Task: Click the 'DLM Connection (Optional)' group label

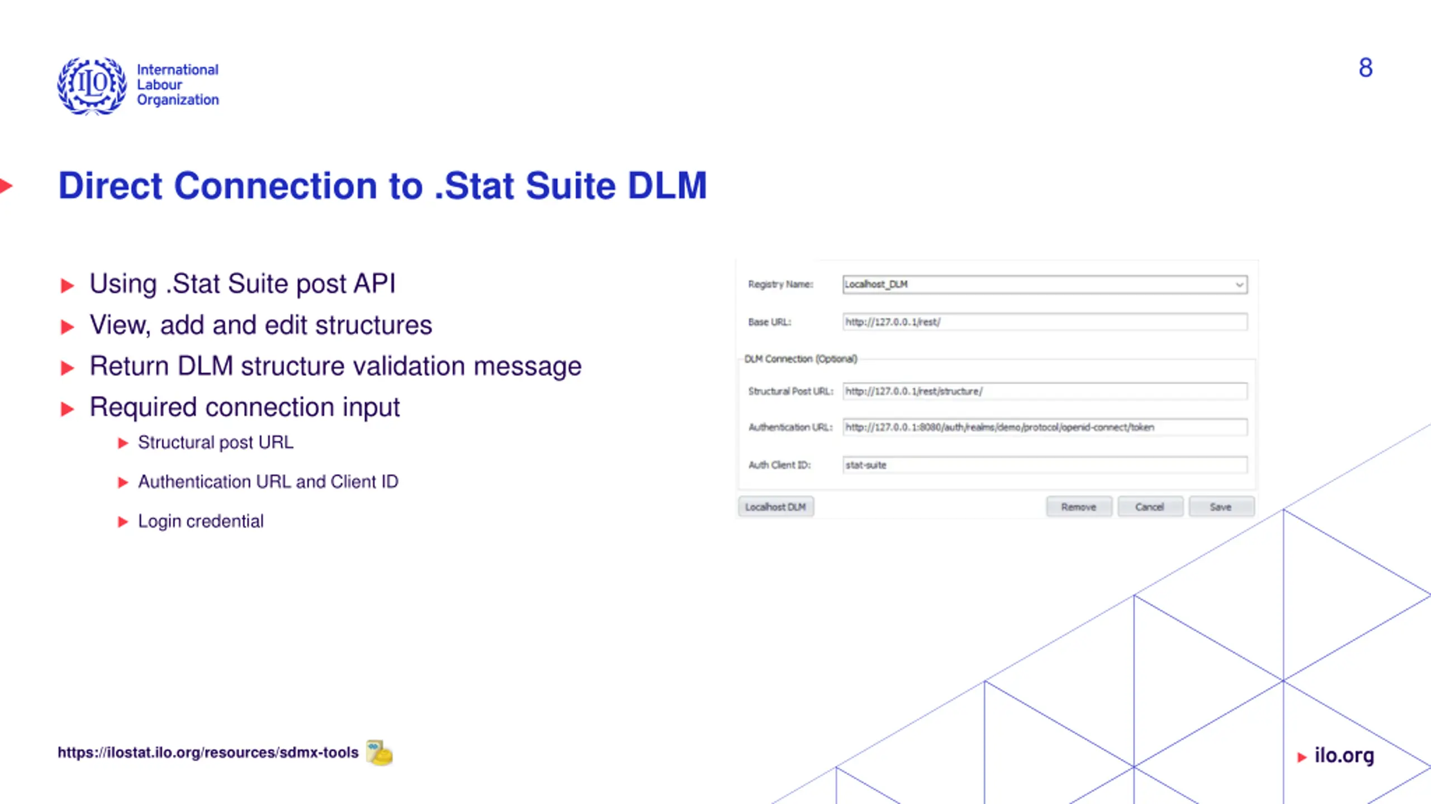Action: (800, 359)
